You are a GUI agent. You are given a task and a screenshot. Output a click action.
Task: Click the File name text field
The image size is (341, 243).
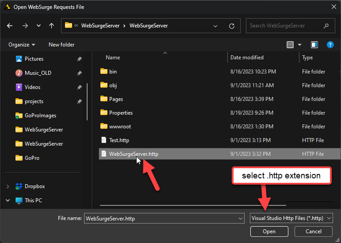pos(161,218)
